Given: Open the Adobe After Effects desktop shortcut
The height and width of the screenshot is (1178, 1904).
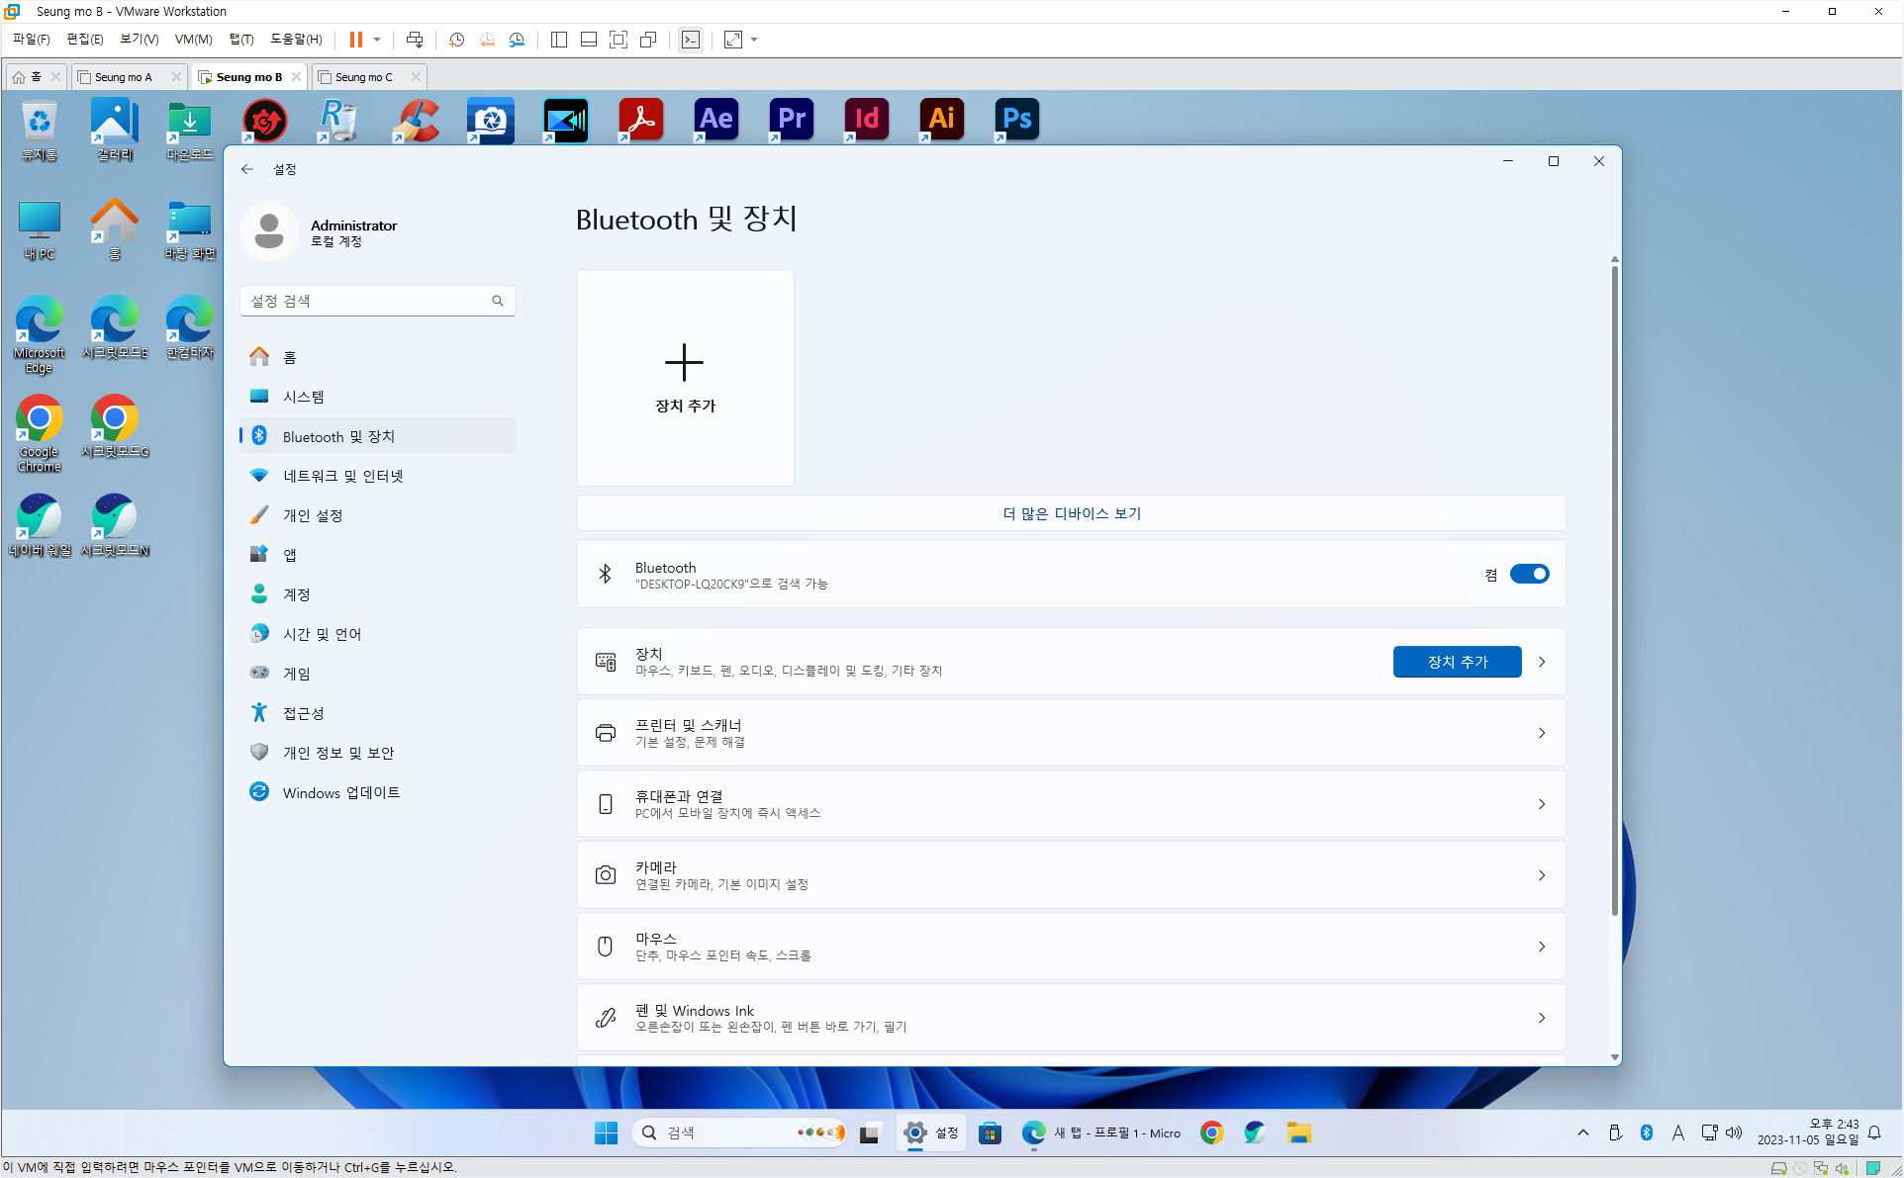Looking at the screenshot, I should coord(715,120).
